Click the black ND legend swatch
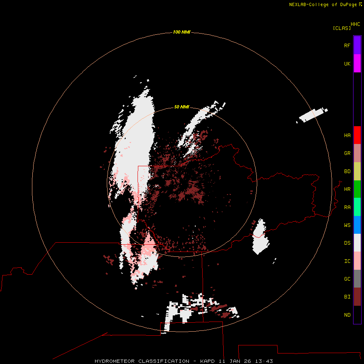364x364 pixels. 357,315
